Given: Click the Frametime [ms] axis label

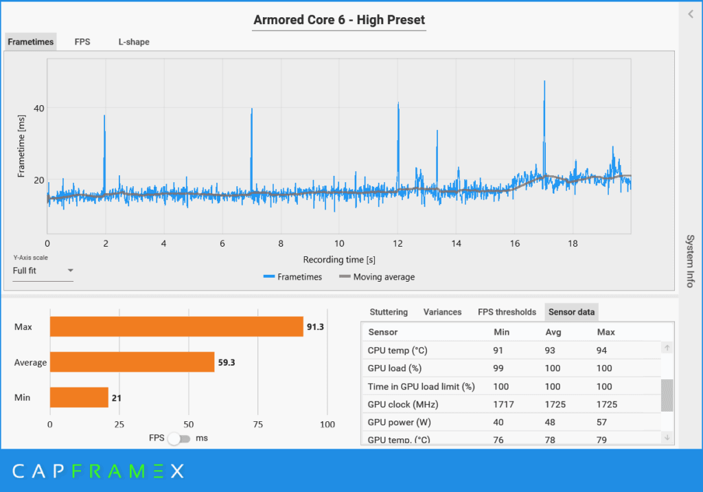Looking at the screenshot, I should click(x=21, y=146).
